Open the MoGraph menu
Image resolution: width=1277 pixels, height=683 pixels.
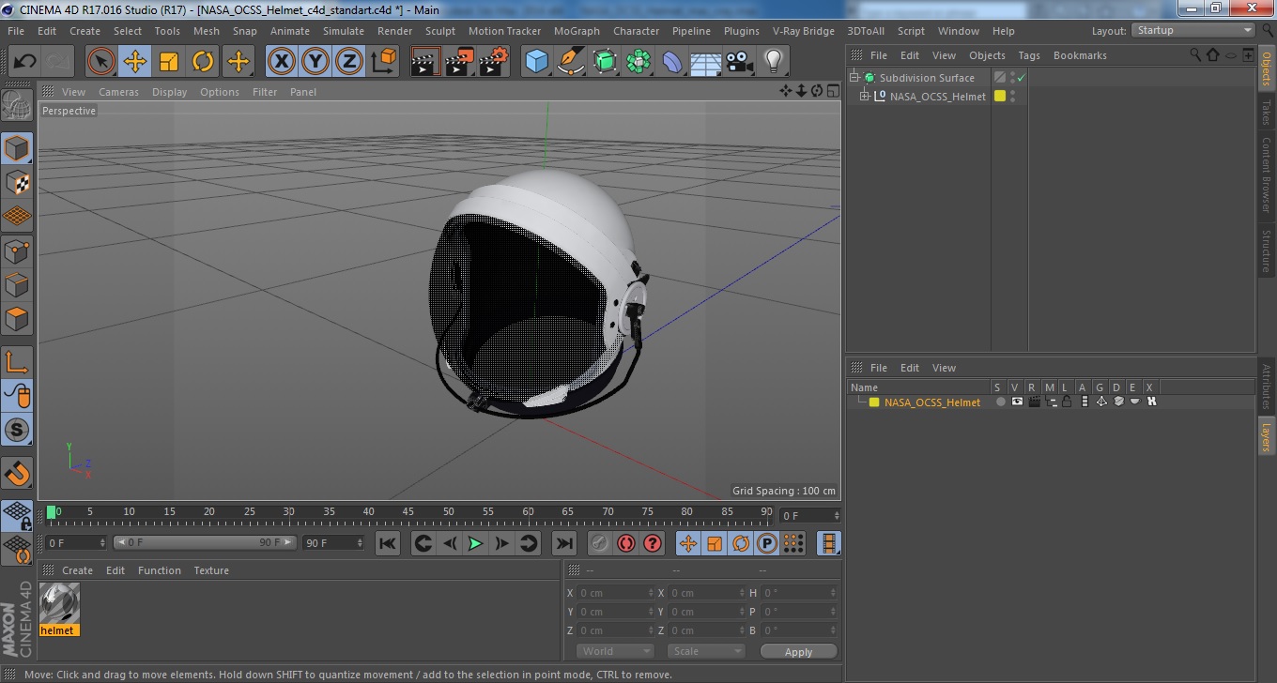coord(576,31)
